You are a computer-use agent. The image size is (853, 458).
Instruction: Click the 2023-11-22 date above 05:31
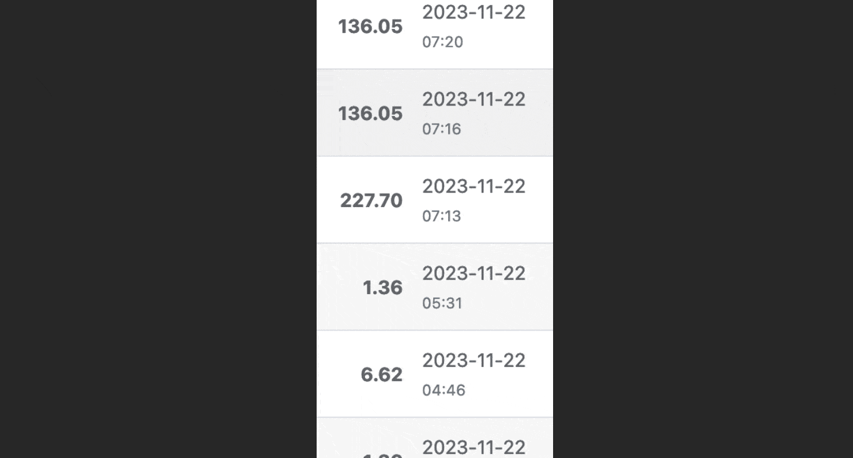tap(474, 273)
